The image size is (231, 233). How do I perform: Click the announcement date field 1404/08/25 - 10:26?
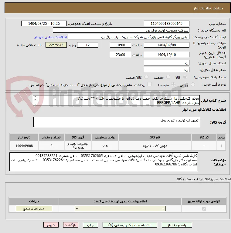coord(44,23)
